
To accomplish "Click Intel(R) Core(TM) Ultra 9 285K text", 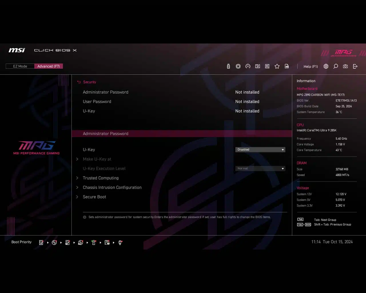I will click(317, 130).
